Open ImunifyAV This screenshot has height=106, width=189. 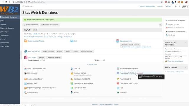123,92
